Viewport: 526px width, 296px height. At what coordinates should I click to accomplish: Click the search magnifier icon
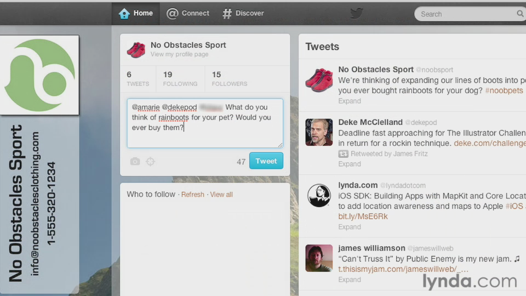pyautogui.click(x=519, y=14)
